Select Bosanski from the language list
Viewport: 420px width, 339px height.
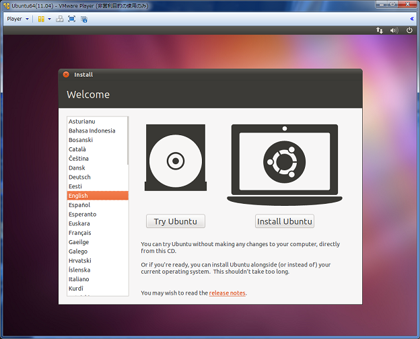point(98,140)
